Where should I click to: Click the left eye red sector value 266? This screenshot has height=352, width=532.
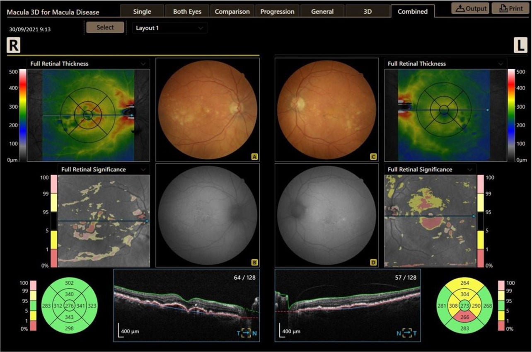tap(464, 317)
